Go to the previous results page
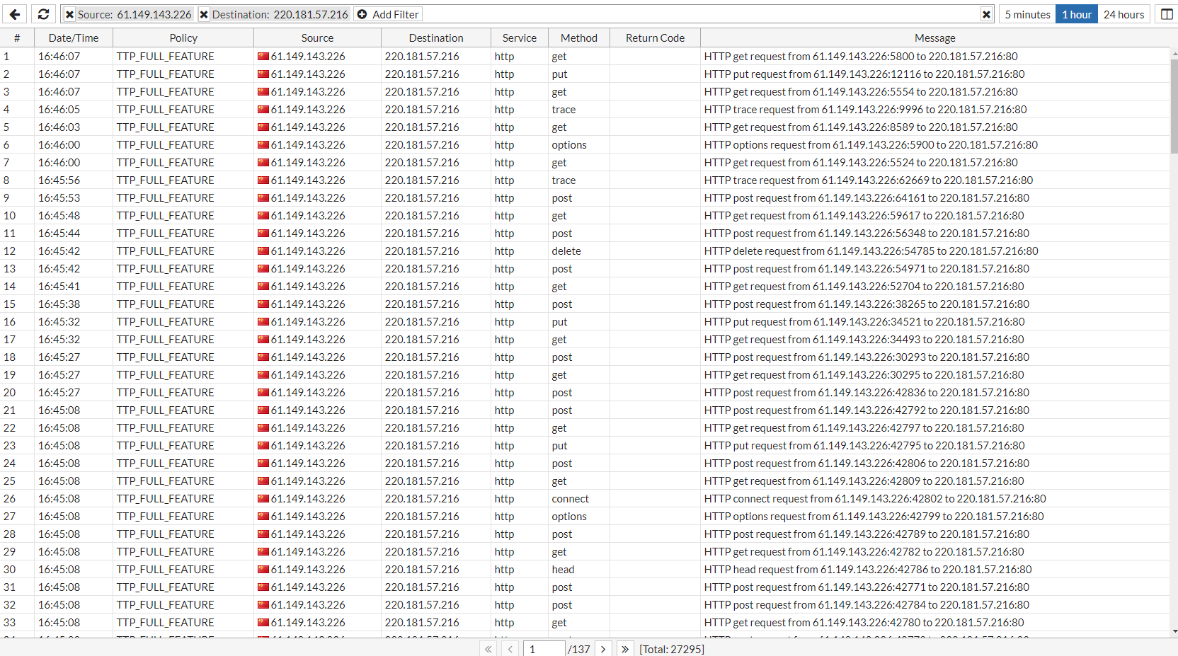The height and width of the screenshot is (656, 1178). pos(510,649)
